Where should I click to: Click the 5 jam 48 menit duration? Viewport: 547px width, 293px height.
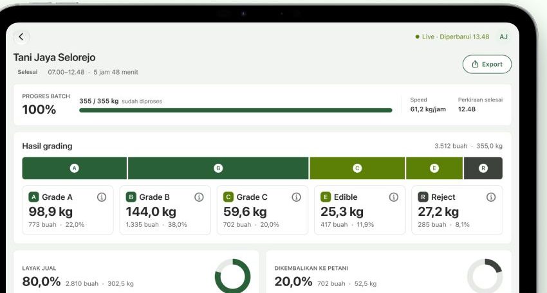(x=116, y=72)
